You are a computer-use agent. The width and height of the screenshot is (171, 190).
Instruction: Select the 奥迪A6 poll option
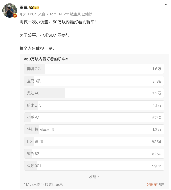pos(94,93)
